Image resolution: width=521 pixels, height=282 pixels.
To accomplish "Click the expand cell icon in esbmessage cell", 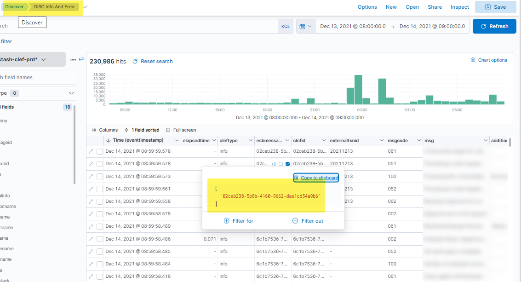I will pos(288,164).
